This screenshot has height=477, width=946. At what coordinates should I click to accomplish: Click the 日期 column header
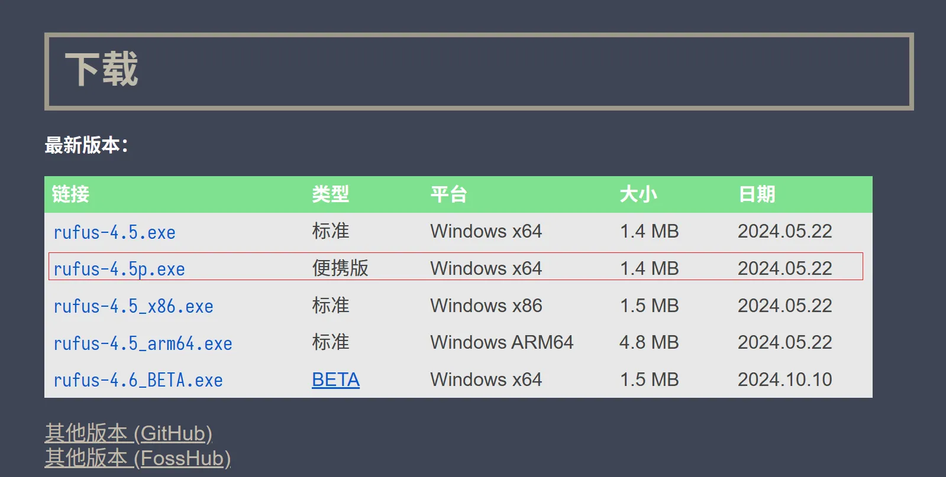pos(756,194)
